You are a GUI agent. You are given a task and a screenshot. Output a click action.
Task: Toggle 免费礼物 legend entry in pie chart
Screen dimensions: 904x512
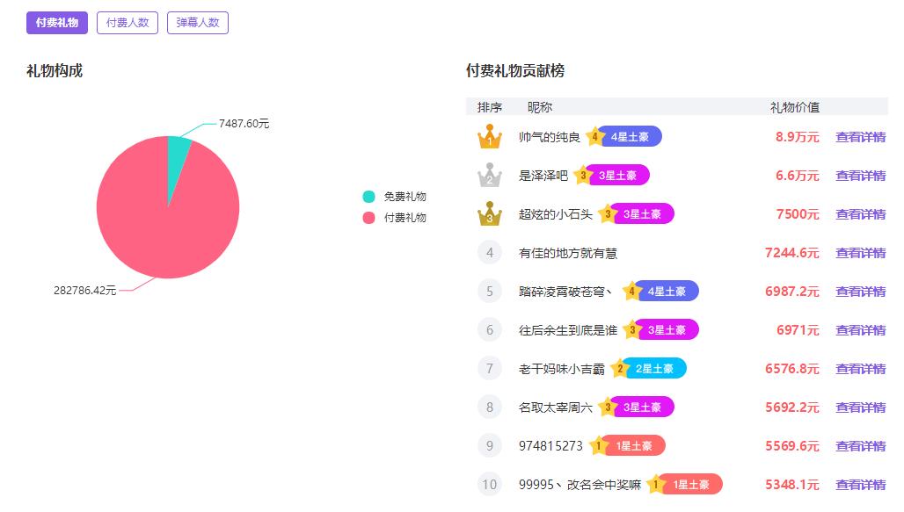tap(396, 197)
